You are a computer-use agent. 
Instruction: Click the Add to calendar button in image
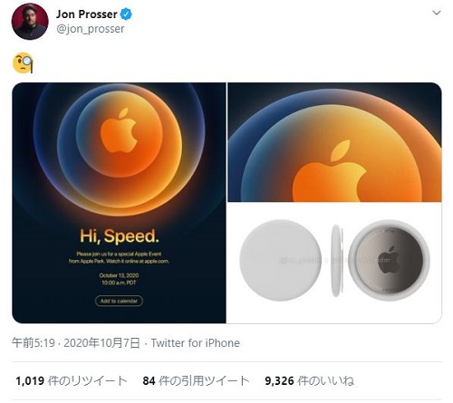pyautogui.click(x=119, y=301)
